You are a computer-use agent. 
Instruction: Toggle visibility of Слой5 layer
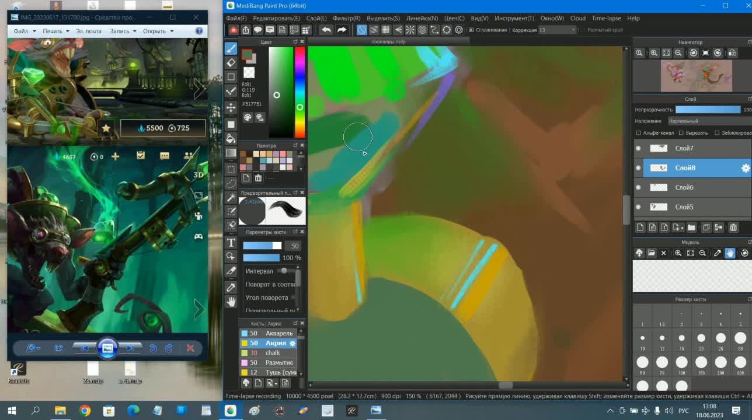click(x=638, y=207)
